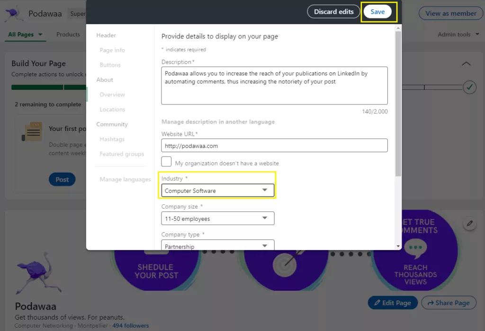Open the Admin tools dropdown
Image resolution: width=485 pixels, height=331 pixels.
(458, 35)
